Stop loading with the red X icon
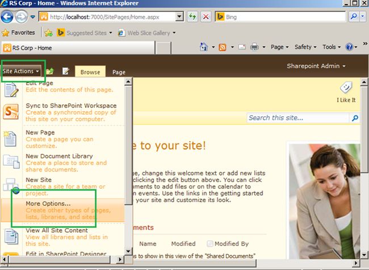Viewport: 369px width, 270px height. 206,16
